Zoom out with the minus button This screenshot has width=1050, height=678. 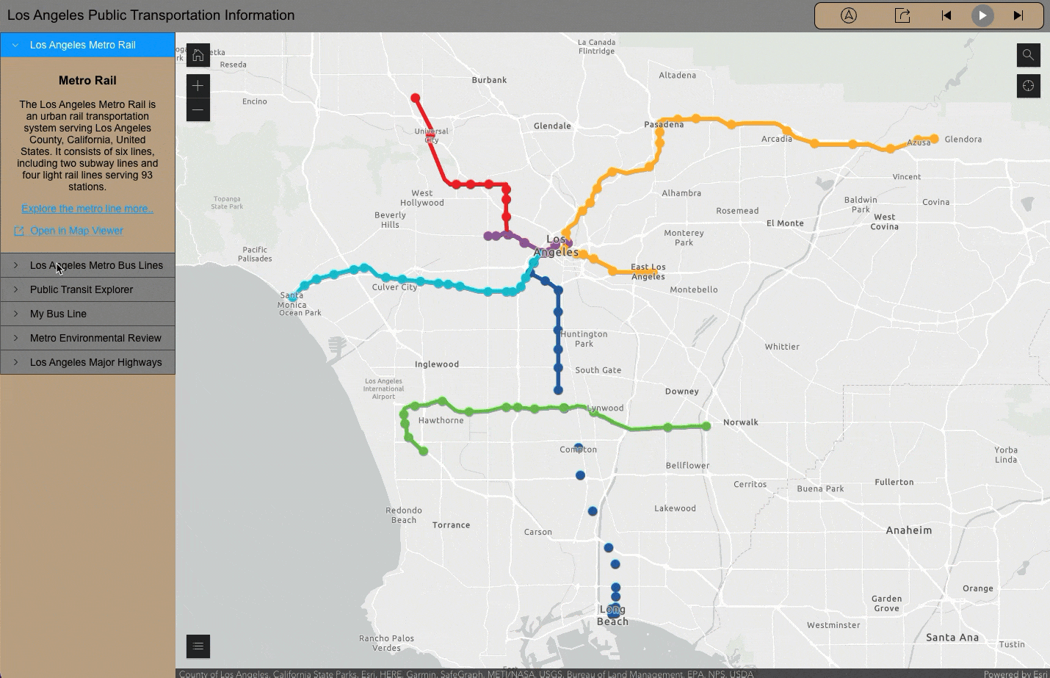(198, 110)
